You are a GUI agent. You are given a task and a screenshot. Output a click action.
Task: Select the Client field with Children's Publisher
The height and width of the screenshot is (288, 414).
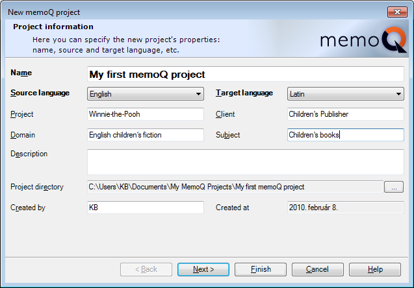[346, 114]
